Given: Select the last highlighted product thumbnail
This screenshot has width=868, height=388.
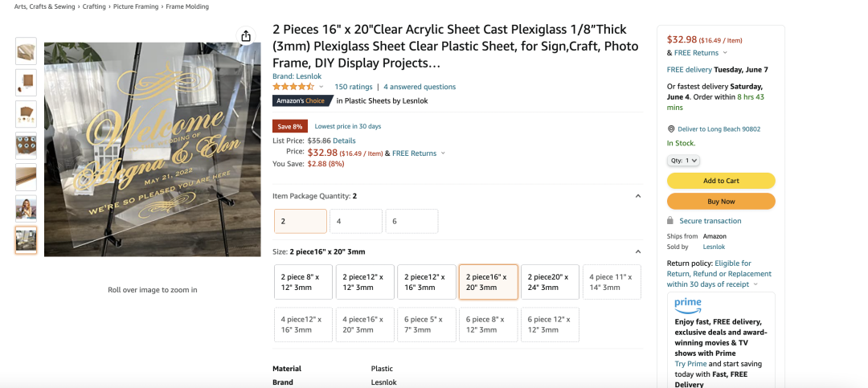Looking at the screenshot, I should (x=26, y=240).
